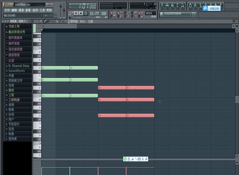Toggle third top-row recording option checkbox
This screenshot has width=239, height=175.
click(125, 13)
